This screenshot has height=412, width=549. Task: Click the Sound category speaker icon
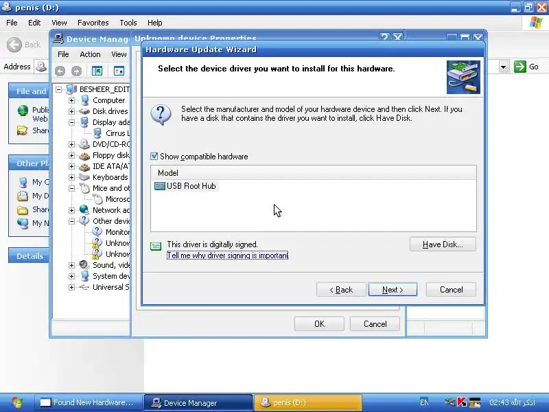point(84,265)
